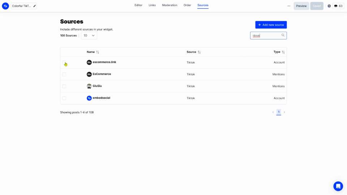
Task: Select page 1 in pagination
Action: pyautogui.click(x=279, y=112)
